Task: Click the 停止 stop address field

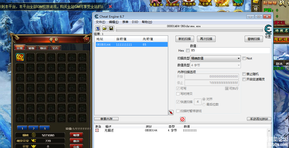Action: 211,83
